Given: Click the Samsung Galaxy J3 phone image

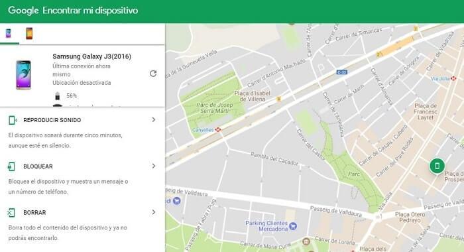Looking at the screenshot, I should pos(23,75).
